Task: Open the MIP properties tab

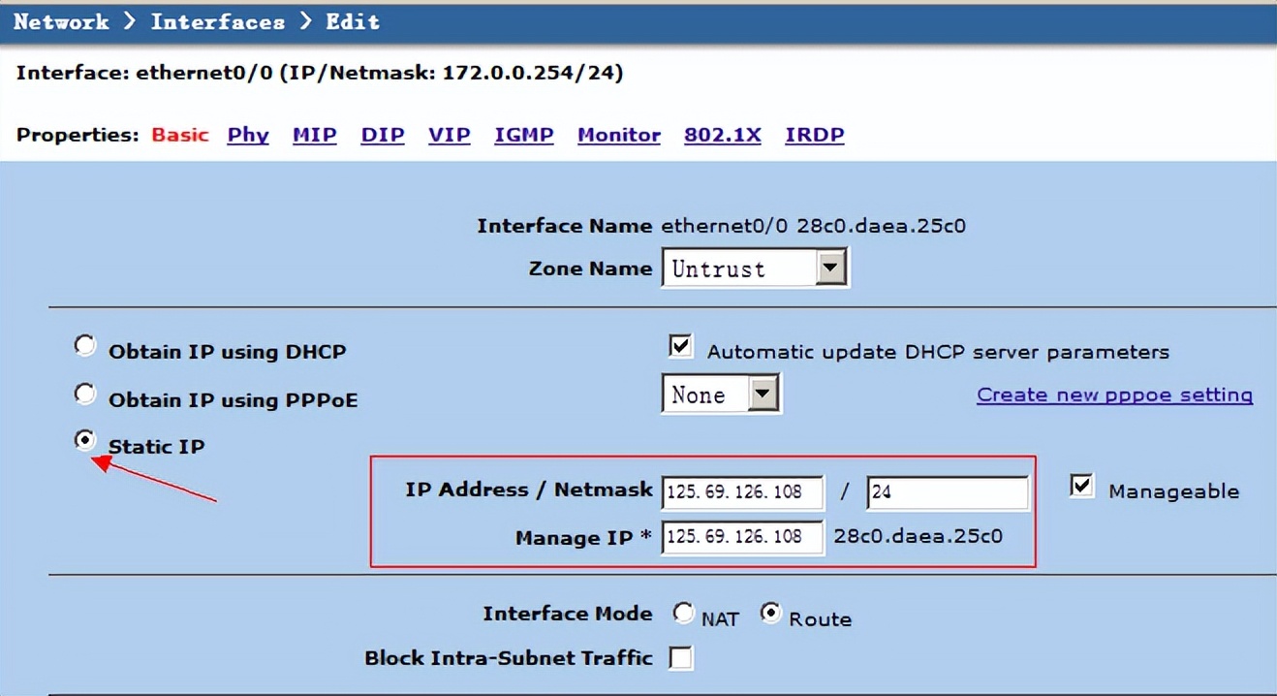Action: (x=314, y=135)
